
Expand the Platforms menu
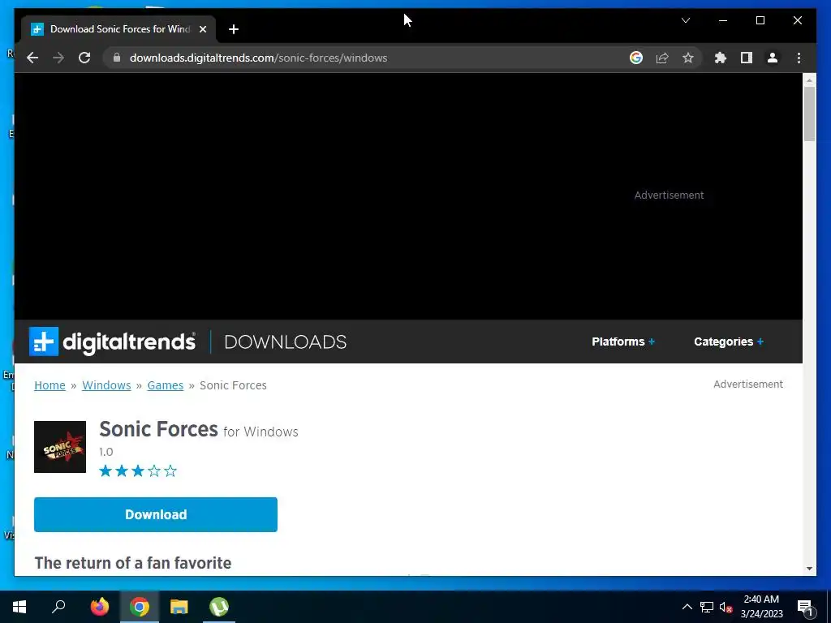coord(623,342)
